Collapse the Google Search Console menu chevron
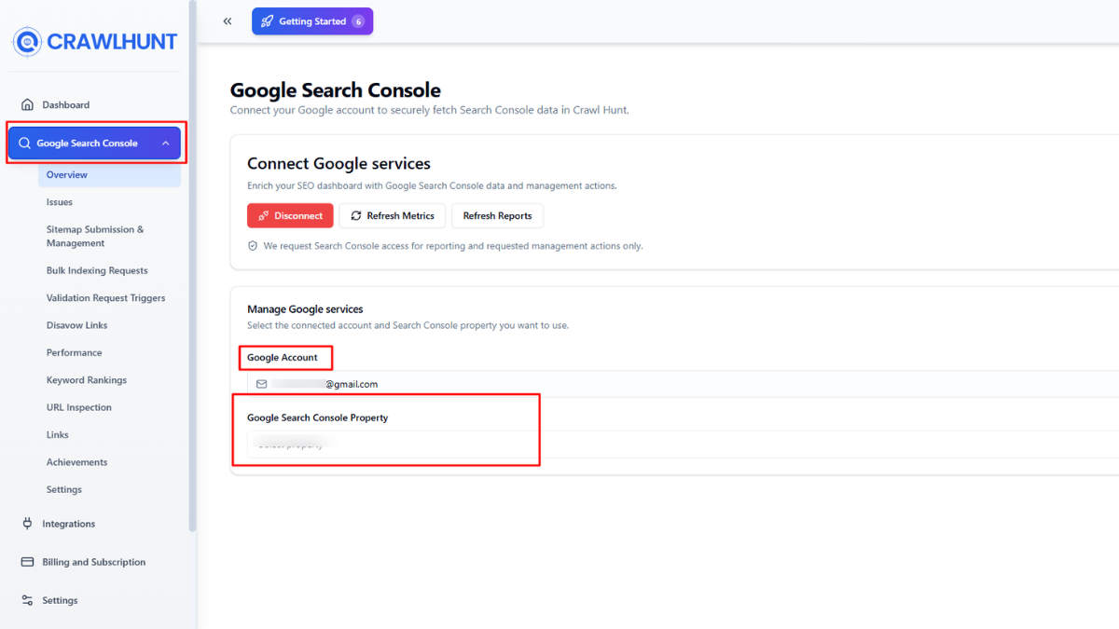1119x629 pixels. 165,144
